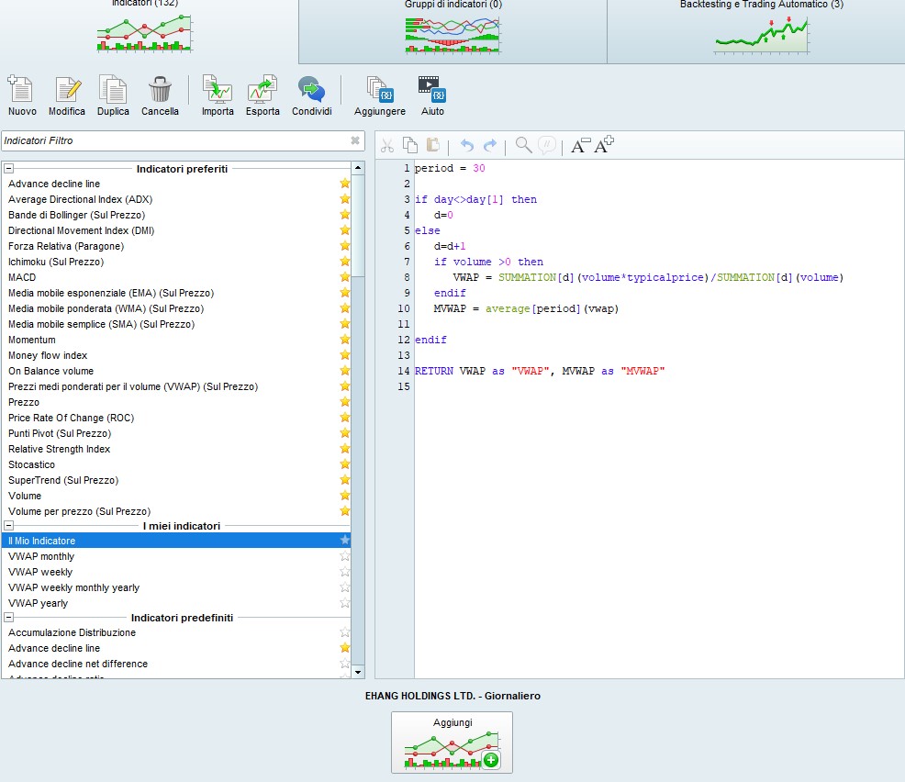Screen dimensions: 905x782
Task: Share the indicator via the Condividi icon
Action: [x=311, y=90]
